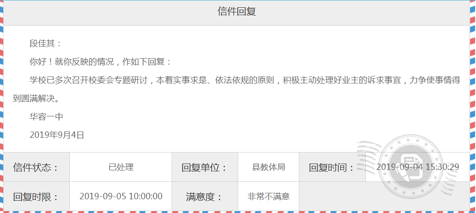Select the 已处理 status value
Screen dimensions: 476x213
[121, 167]
